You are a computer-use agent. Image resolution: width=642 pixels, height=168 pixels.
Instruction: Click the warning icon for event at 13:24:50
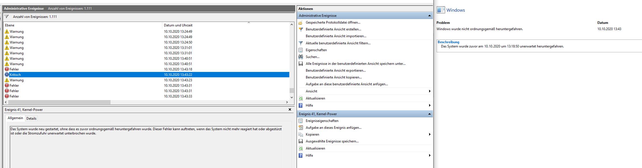click(7, 42)
